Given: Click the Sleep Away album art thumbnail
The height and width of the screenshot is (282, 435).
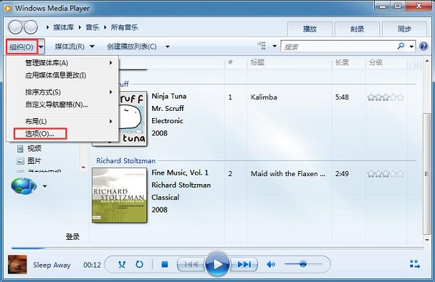Looking at the screenshot, I should tap(17, 265).
